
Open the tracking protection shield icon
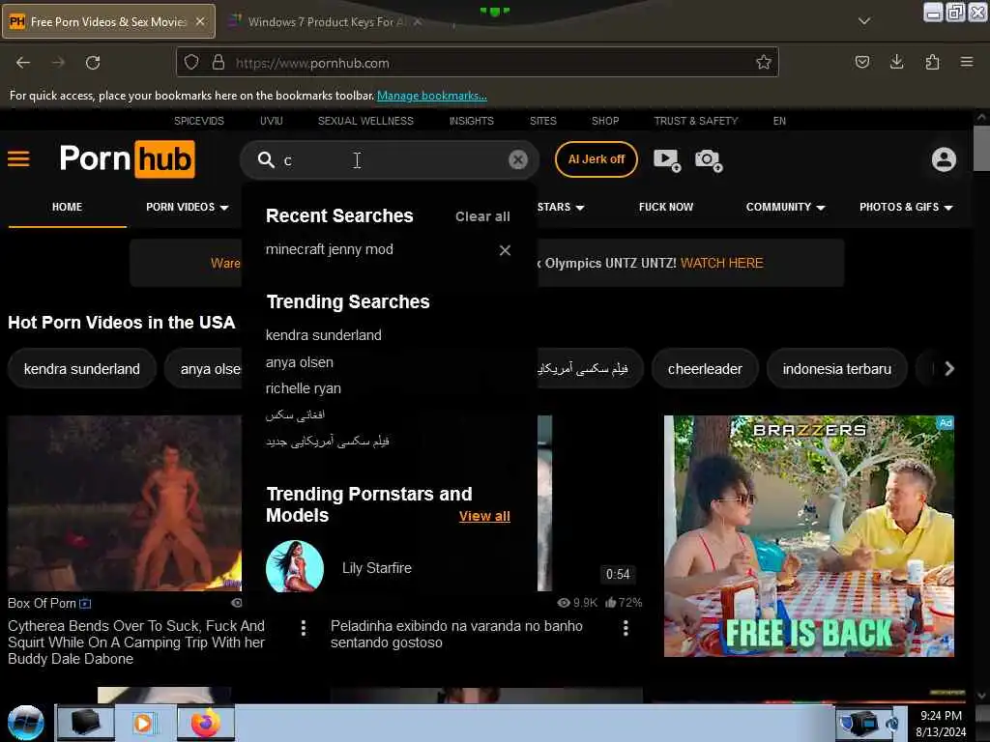tap(191, 63)
